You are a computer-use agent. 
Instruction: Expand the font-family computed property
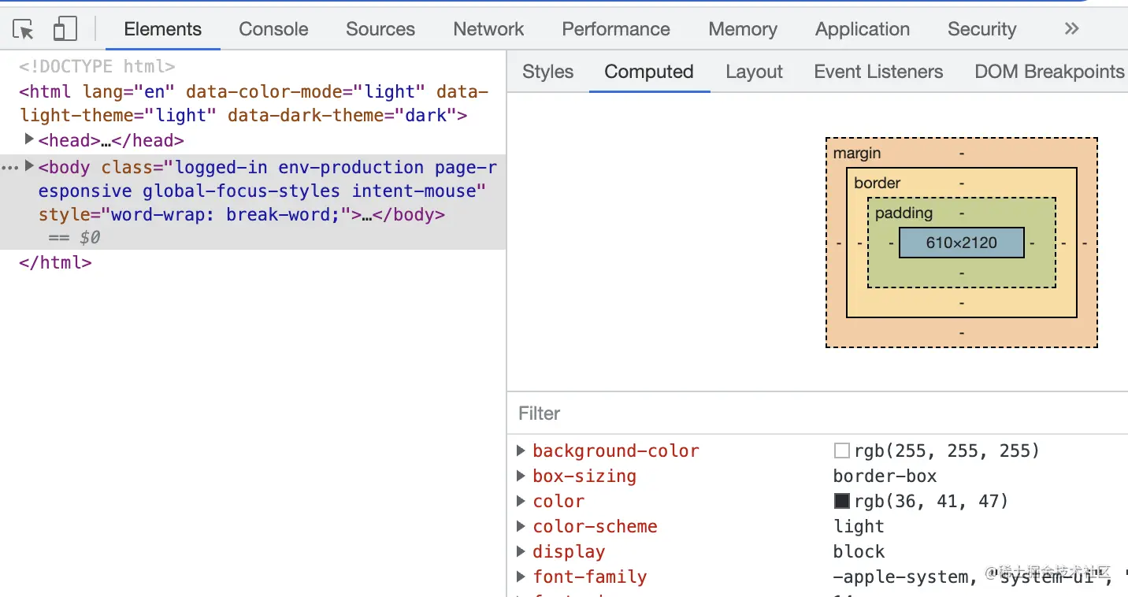click(521, 577)
